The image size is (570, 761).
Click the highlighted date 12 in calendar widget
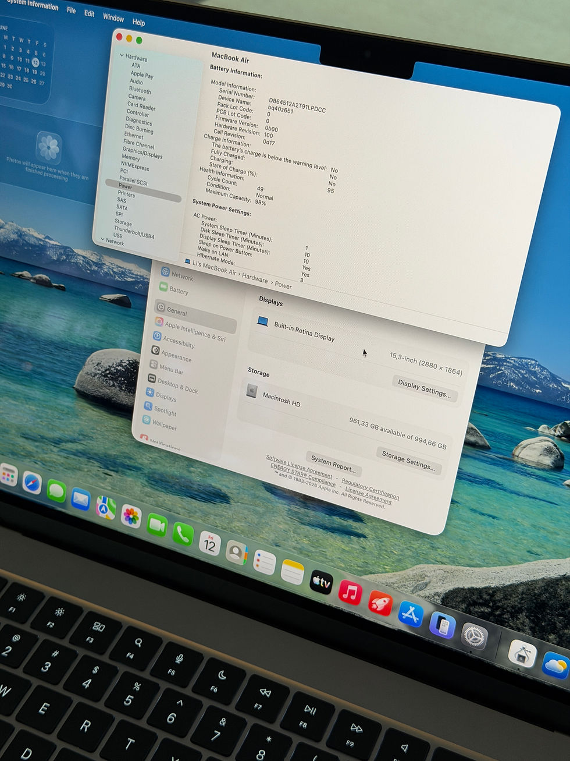[x=35, y=62]
